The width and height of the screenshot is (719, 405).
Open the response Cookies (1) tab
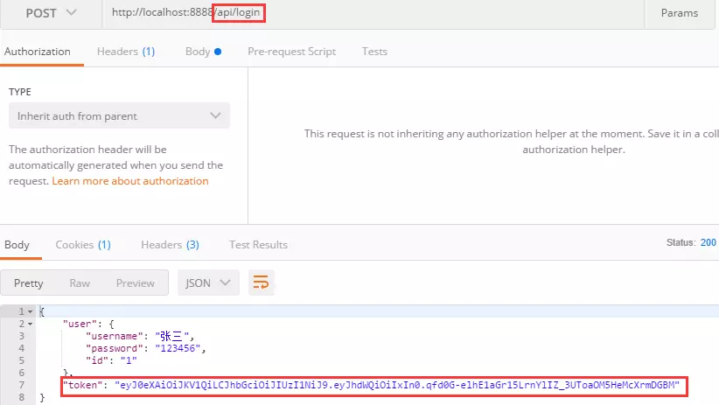coord(83,244)
